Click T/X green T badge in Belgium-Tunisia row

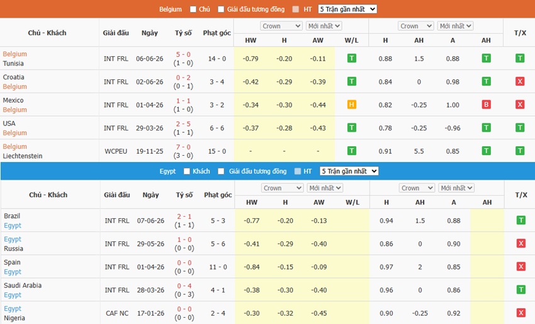(520, 58)
